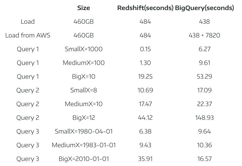Screen dimensions: 242x166
Task: Select the Load row label
Action: (28, 22)
